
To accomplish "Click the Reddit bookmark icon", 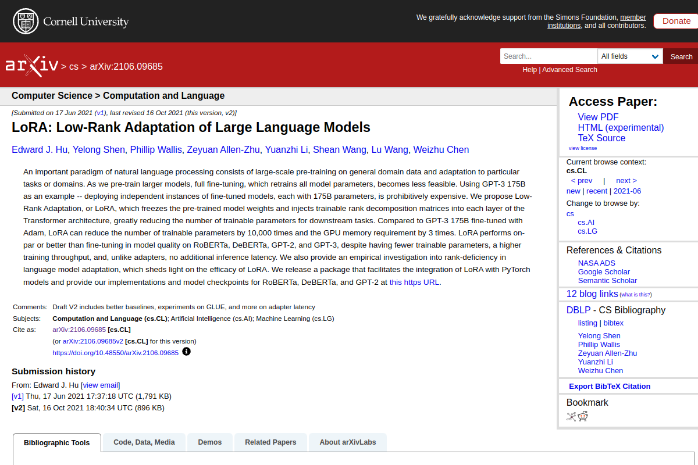I will tap(583, 416).
